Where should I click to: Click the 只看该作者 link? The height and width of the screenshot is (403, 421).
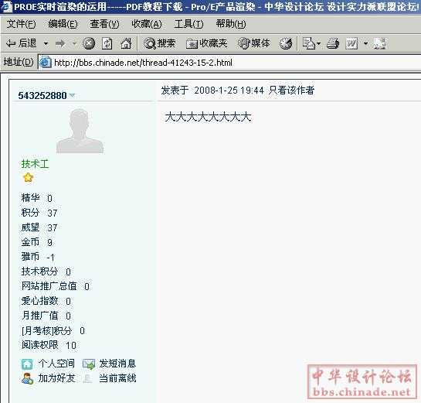point(291,91)
